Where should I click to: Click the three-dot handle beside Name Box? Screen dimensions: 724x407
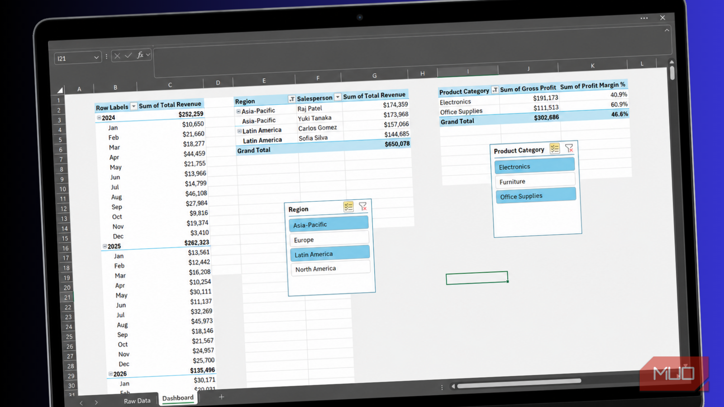click(x=107, y=57)
